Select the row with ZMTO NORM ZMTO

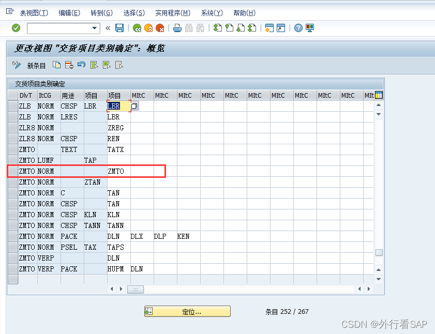[x=12, y=171]
